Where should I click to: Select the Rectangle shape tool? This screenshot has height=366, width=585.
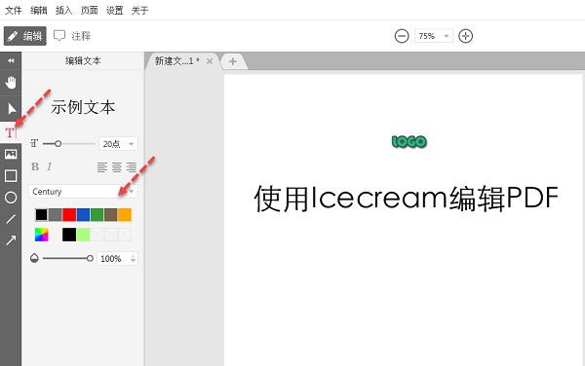coord(11,176)
